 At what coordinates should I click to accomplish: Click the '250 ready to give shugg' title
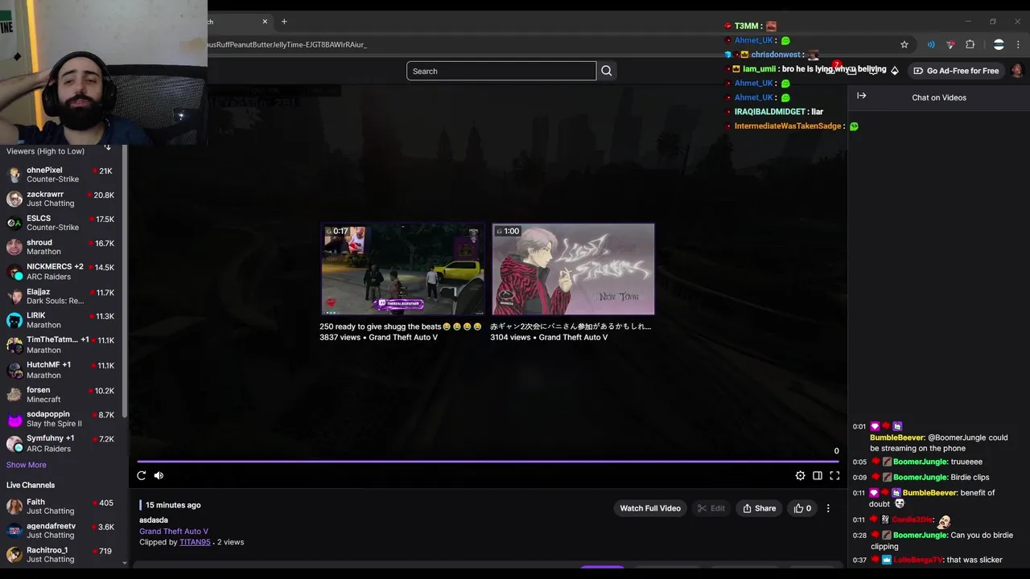coord(400,326)
